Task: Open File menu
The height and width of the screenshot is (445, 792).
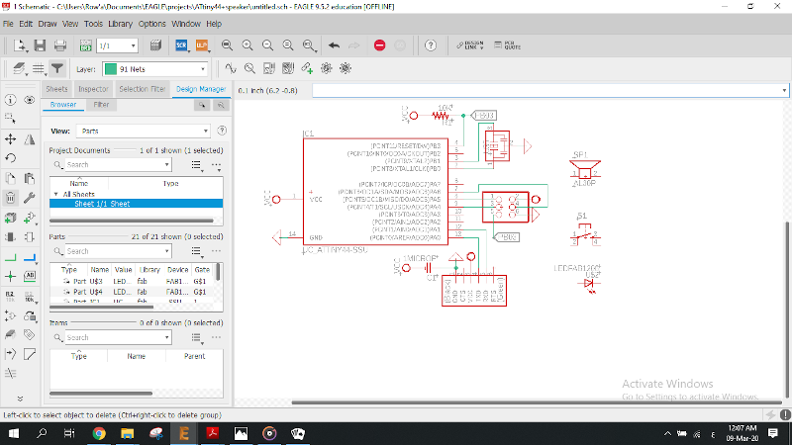Action: click(x=8, y=24)
